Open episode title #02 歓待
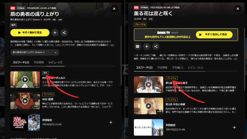Image resolution: width=247 pixels, height=139 pixels. point(48,99)
